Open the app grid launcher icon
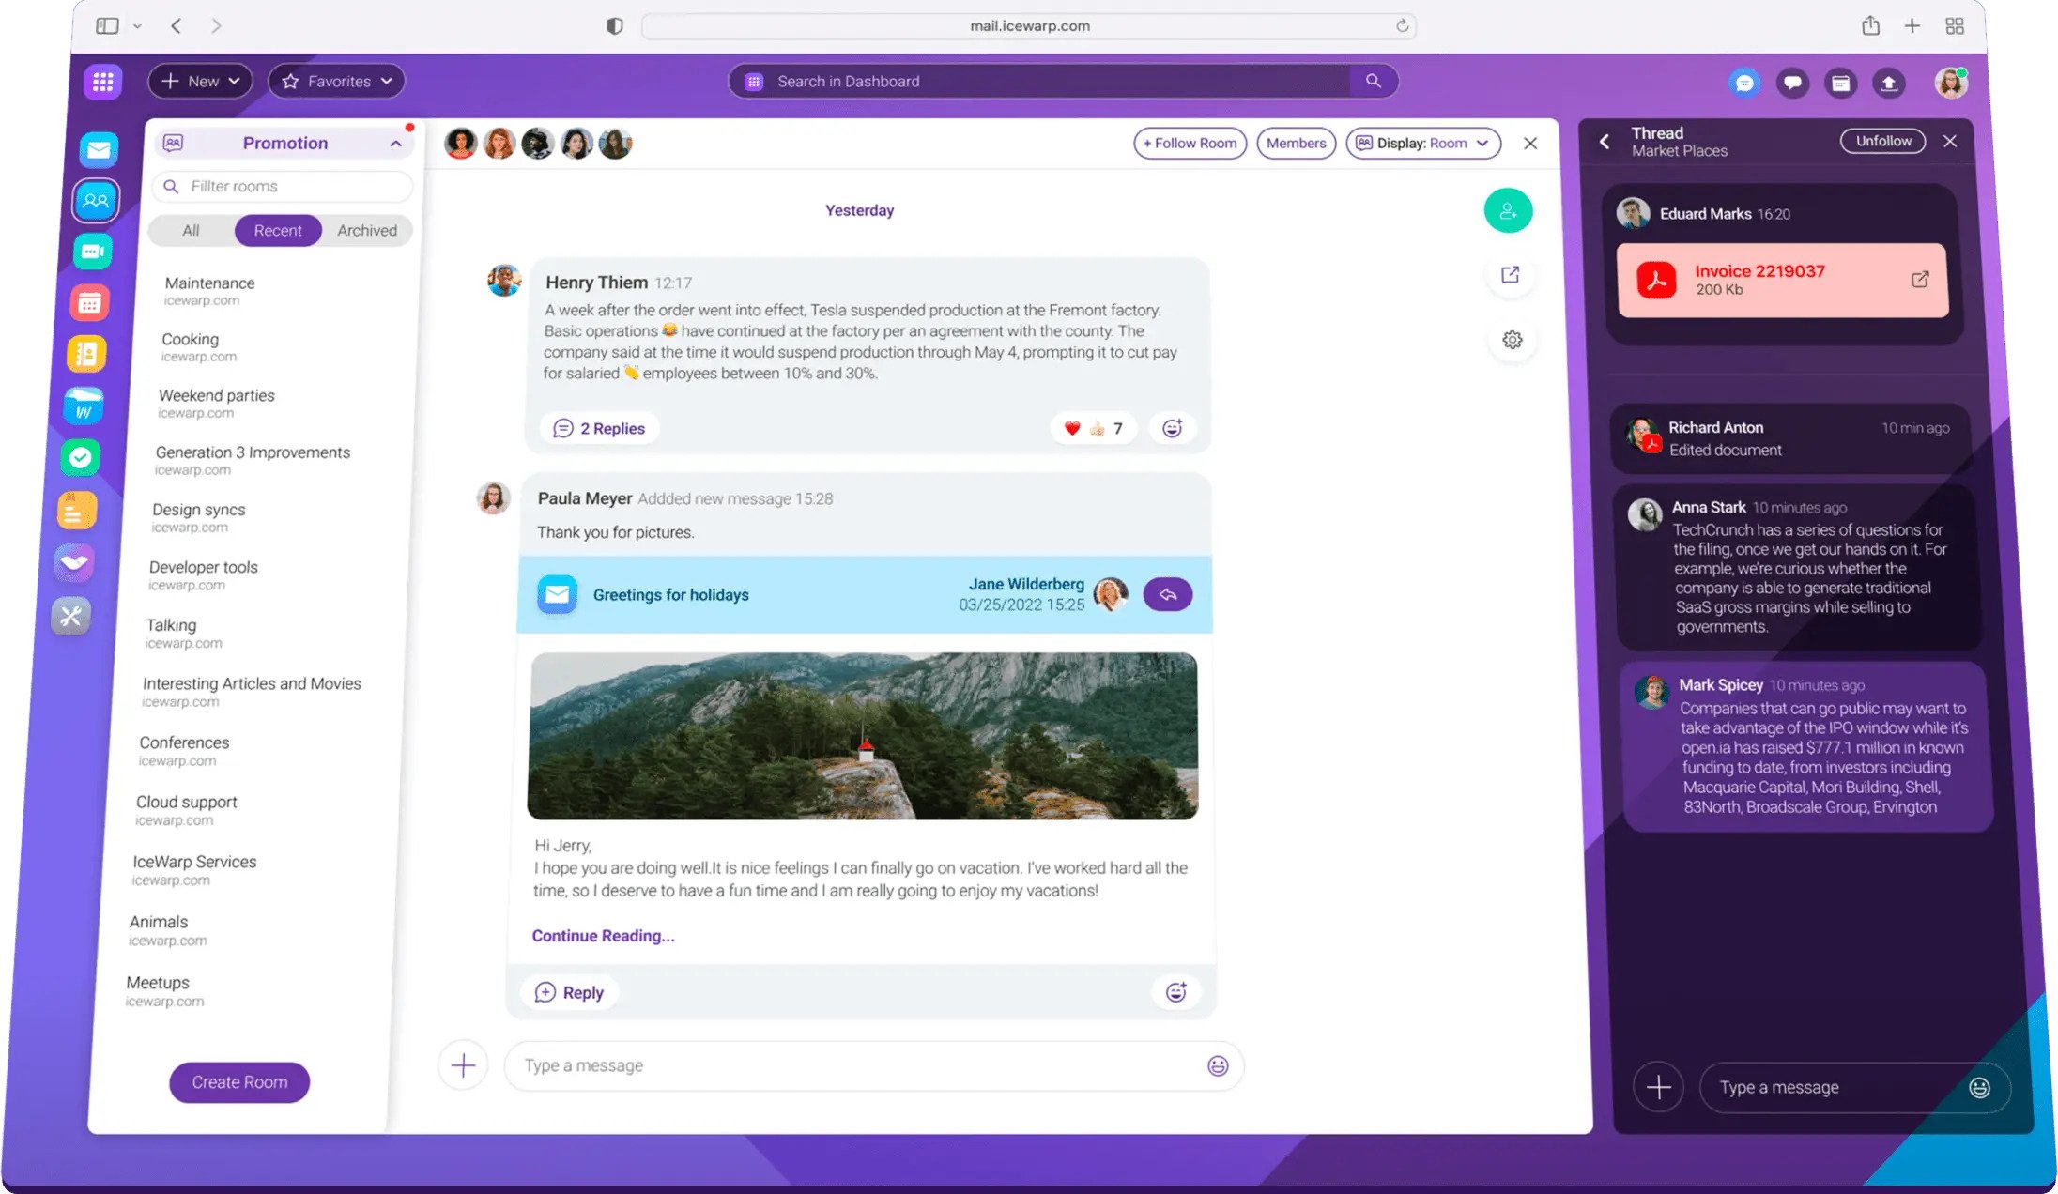 click(x=103, y=82)
